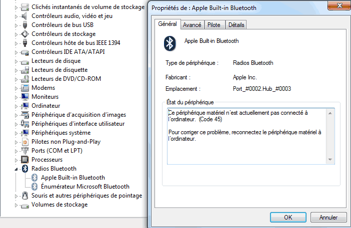The width and height of the screenshot is (351, 228).
Task: Click the status box scroll up arrow
Action: click(x=330, y=113)
